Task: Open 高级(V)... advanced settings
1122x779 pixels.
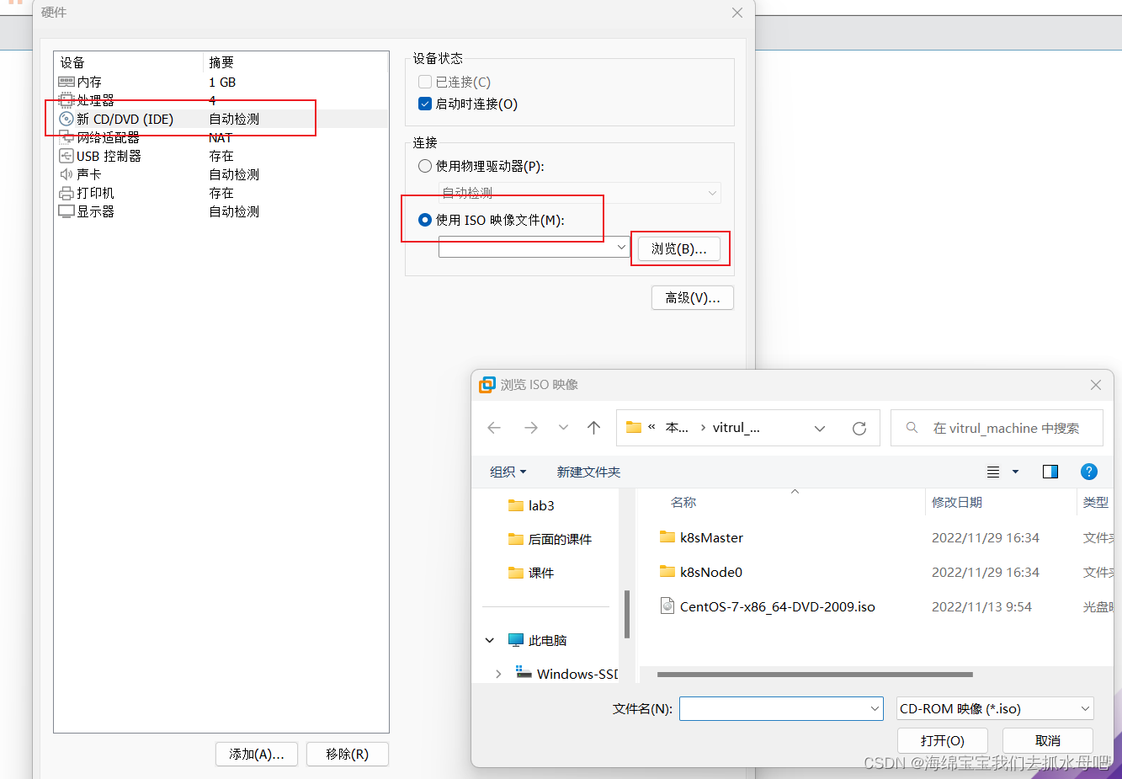Action: 693,297
